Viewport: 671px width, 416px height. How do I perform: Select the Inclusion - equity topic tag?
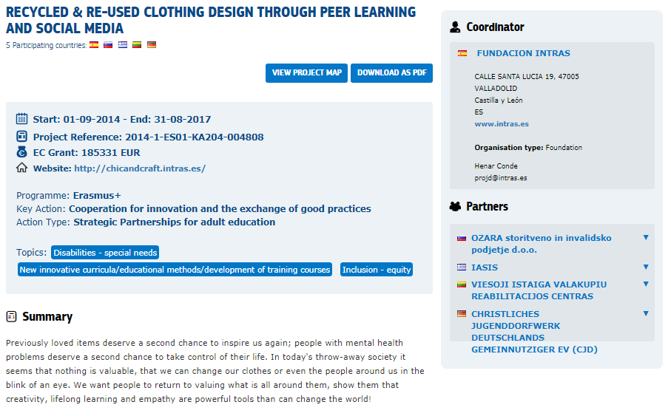tap(377, 270)
